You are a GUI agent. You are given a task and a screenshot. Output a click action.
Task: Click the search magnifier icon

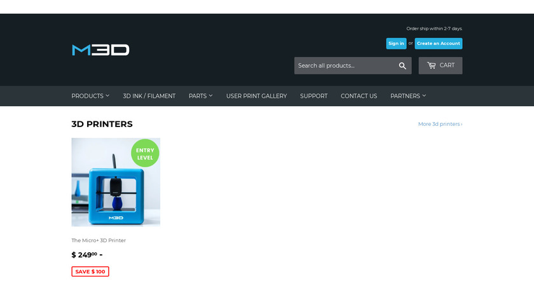point(402,65)
